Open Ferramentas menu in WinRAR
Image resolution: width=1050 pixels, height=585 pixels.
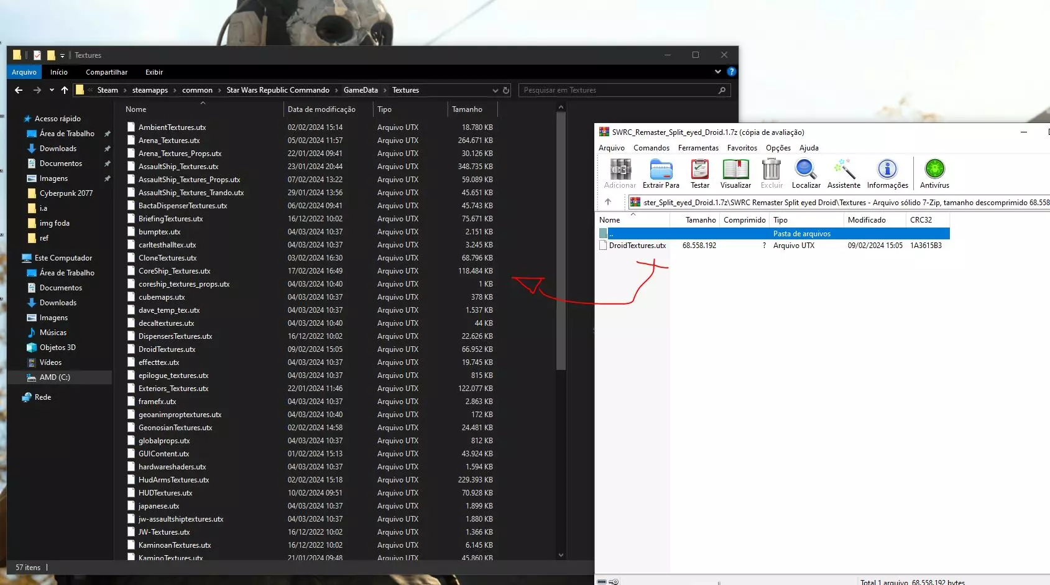point(698,148)
